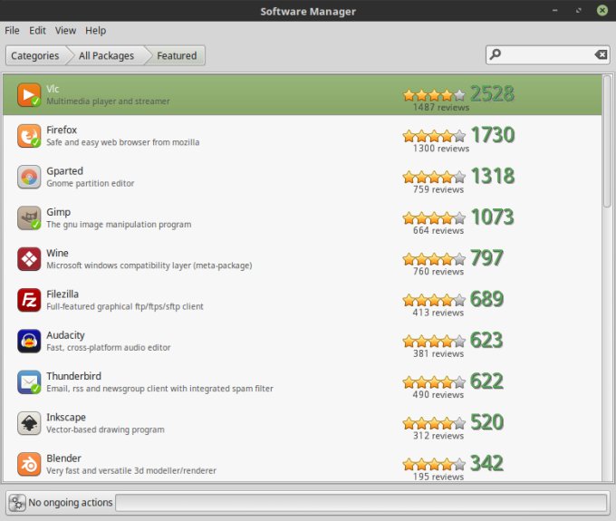Select the 'Audacity' package title
This screenshot has width=616, height=521.
[x=65, y=335]
